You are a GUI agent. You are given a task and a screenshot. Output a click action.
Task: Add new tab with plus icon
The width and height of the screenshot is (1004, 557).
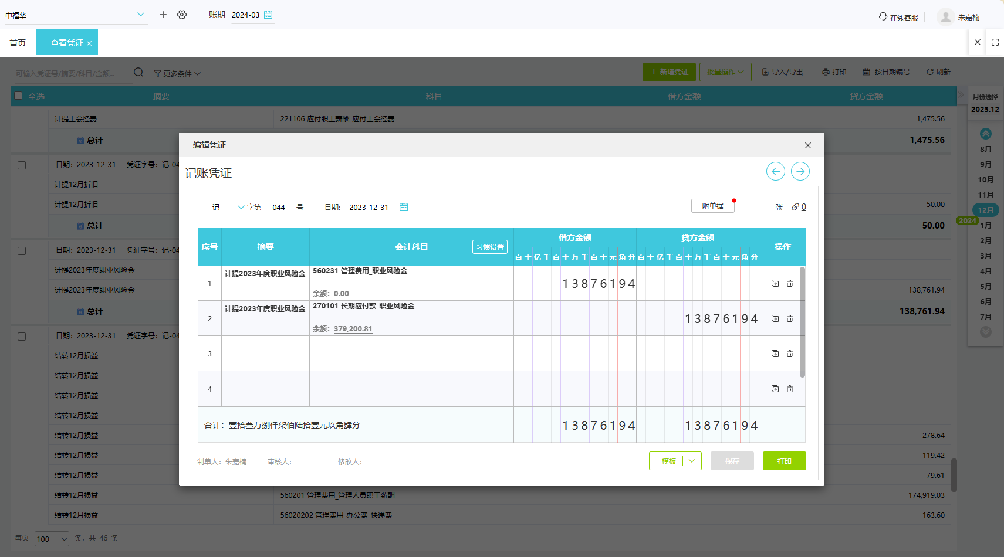(x=163, y=15)
